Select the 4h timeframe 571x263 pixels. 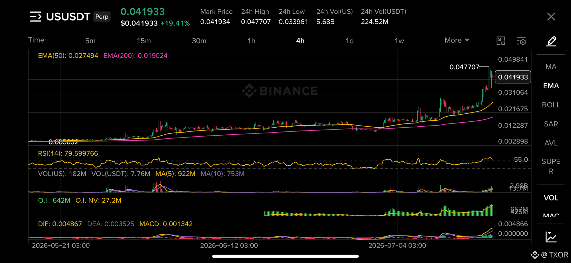pyautogui.click(x=300, y=41)
